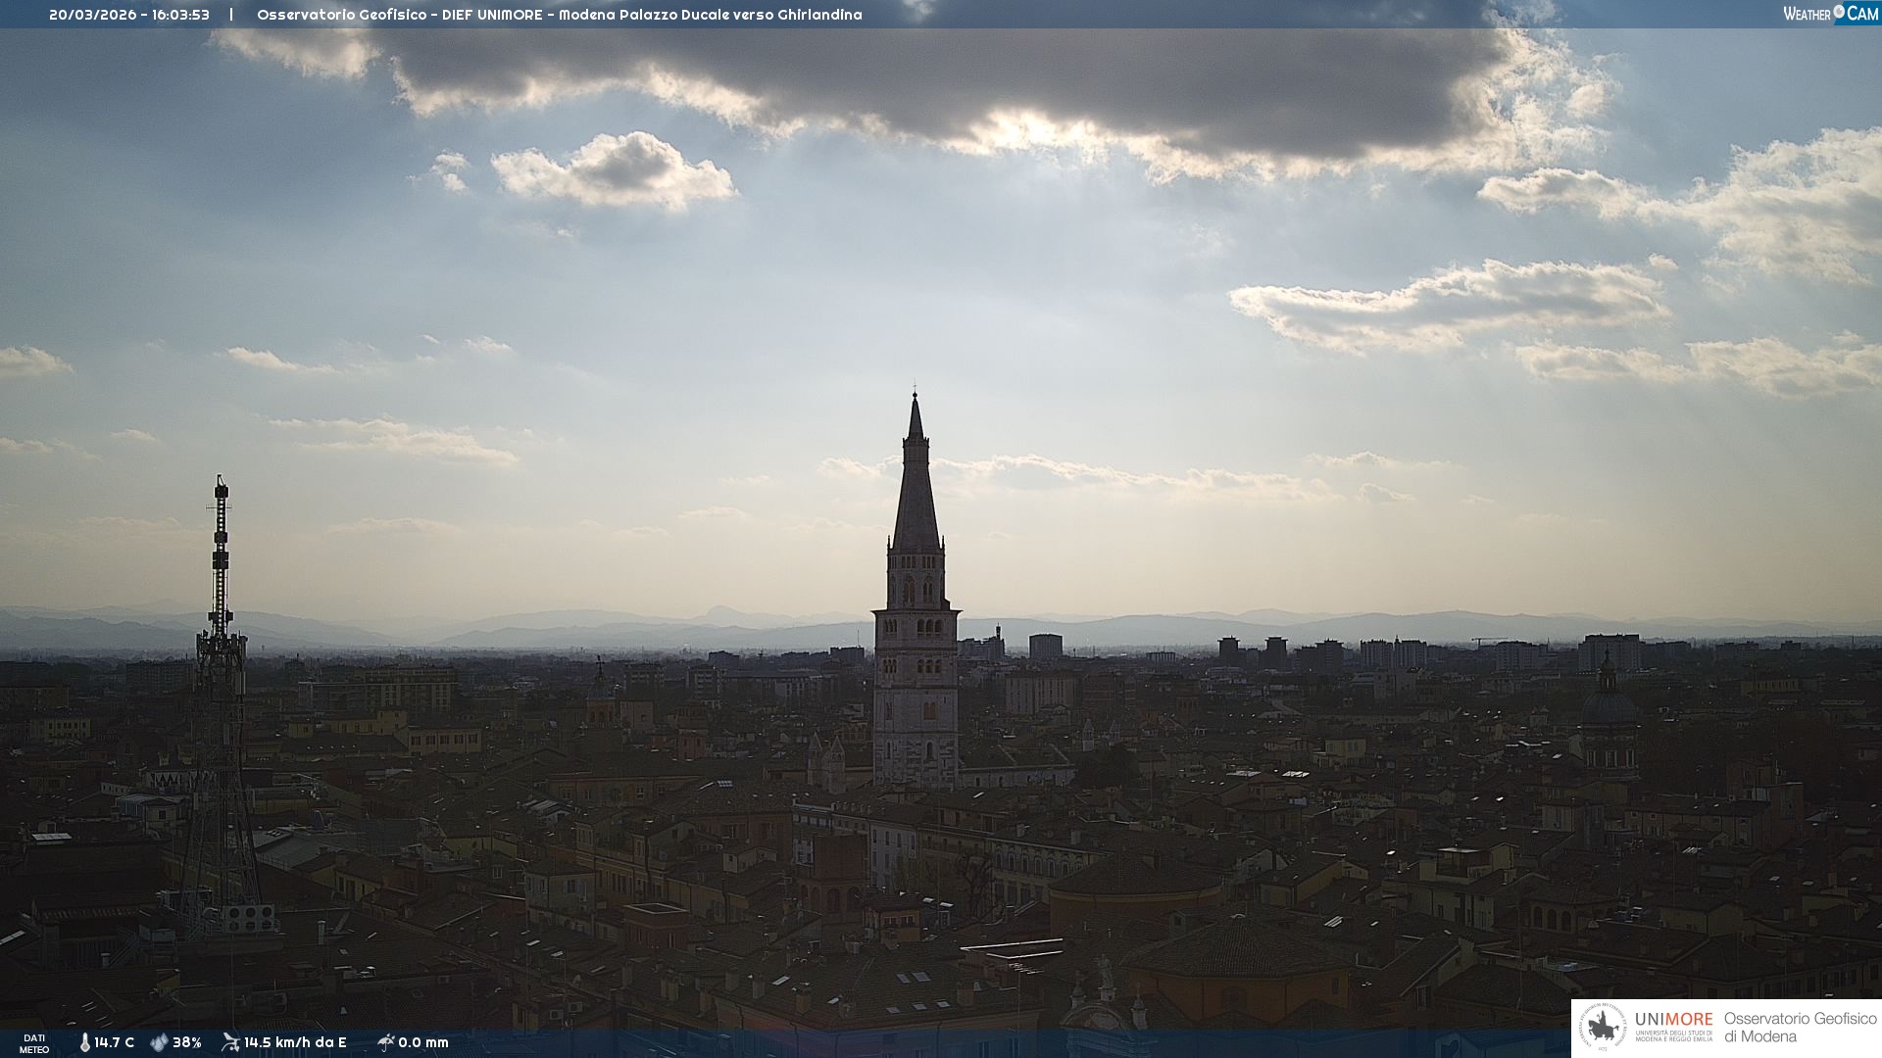Click the wind direction icon
Viewport: 1882px width, 1058px height.
[x=230, y=1042]
